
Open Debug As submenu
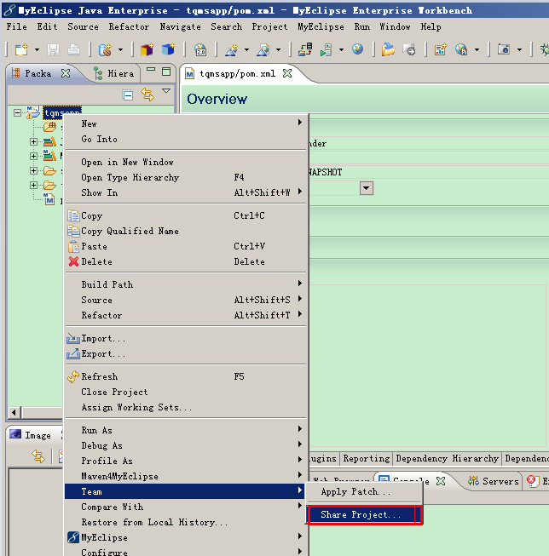click(x=185, y=445)
